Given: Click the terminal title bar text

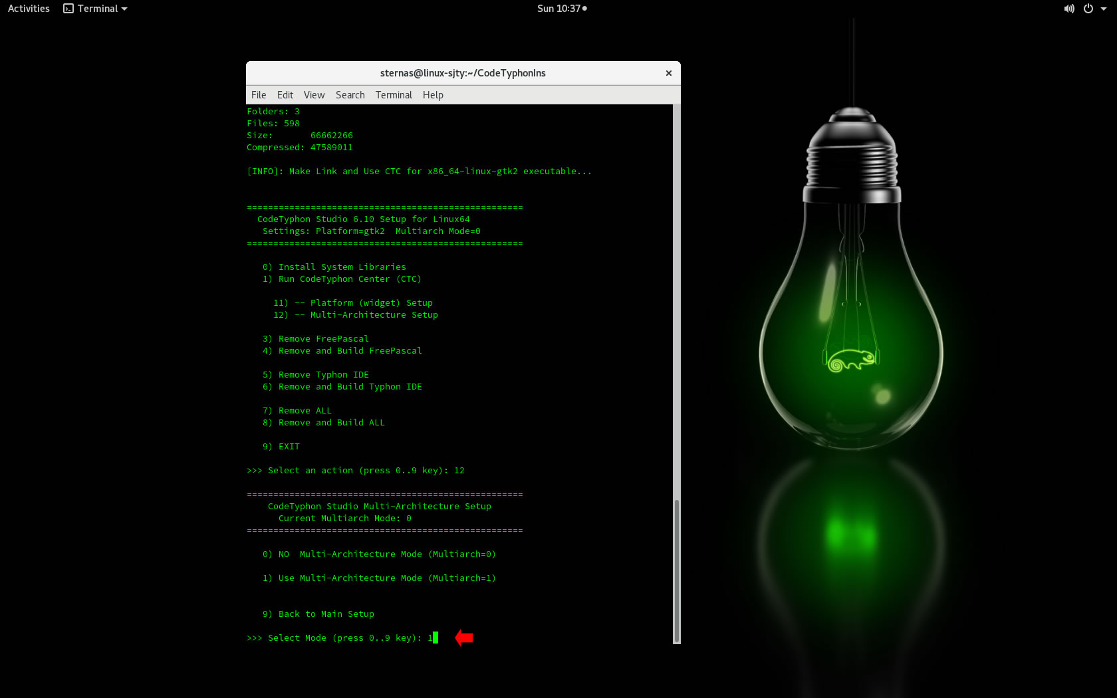Looking at the screenshot, I should coord(463,73).
